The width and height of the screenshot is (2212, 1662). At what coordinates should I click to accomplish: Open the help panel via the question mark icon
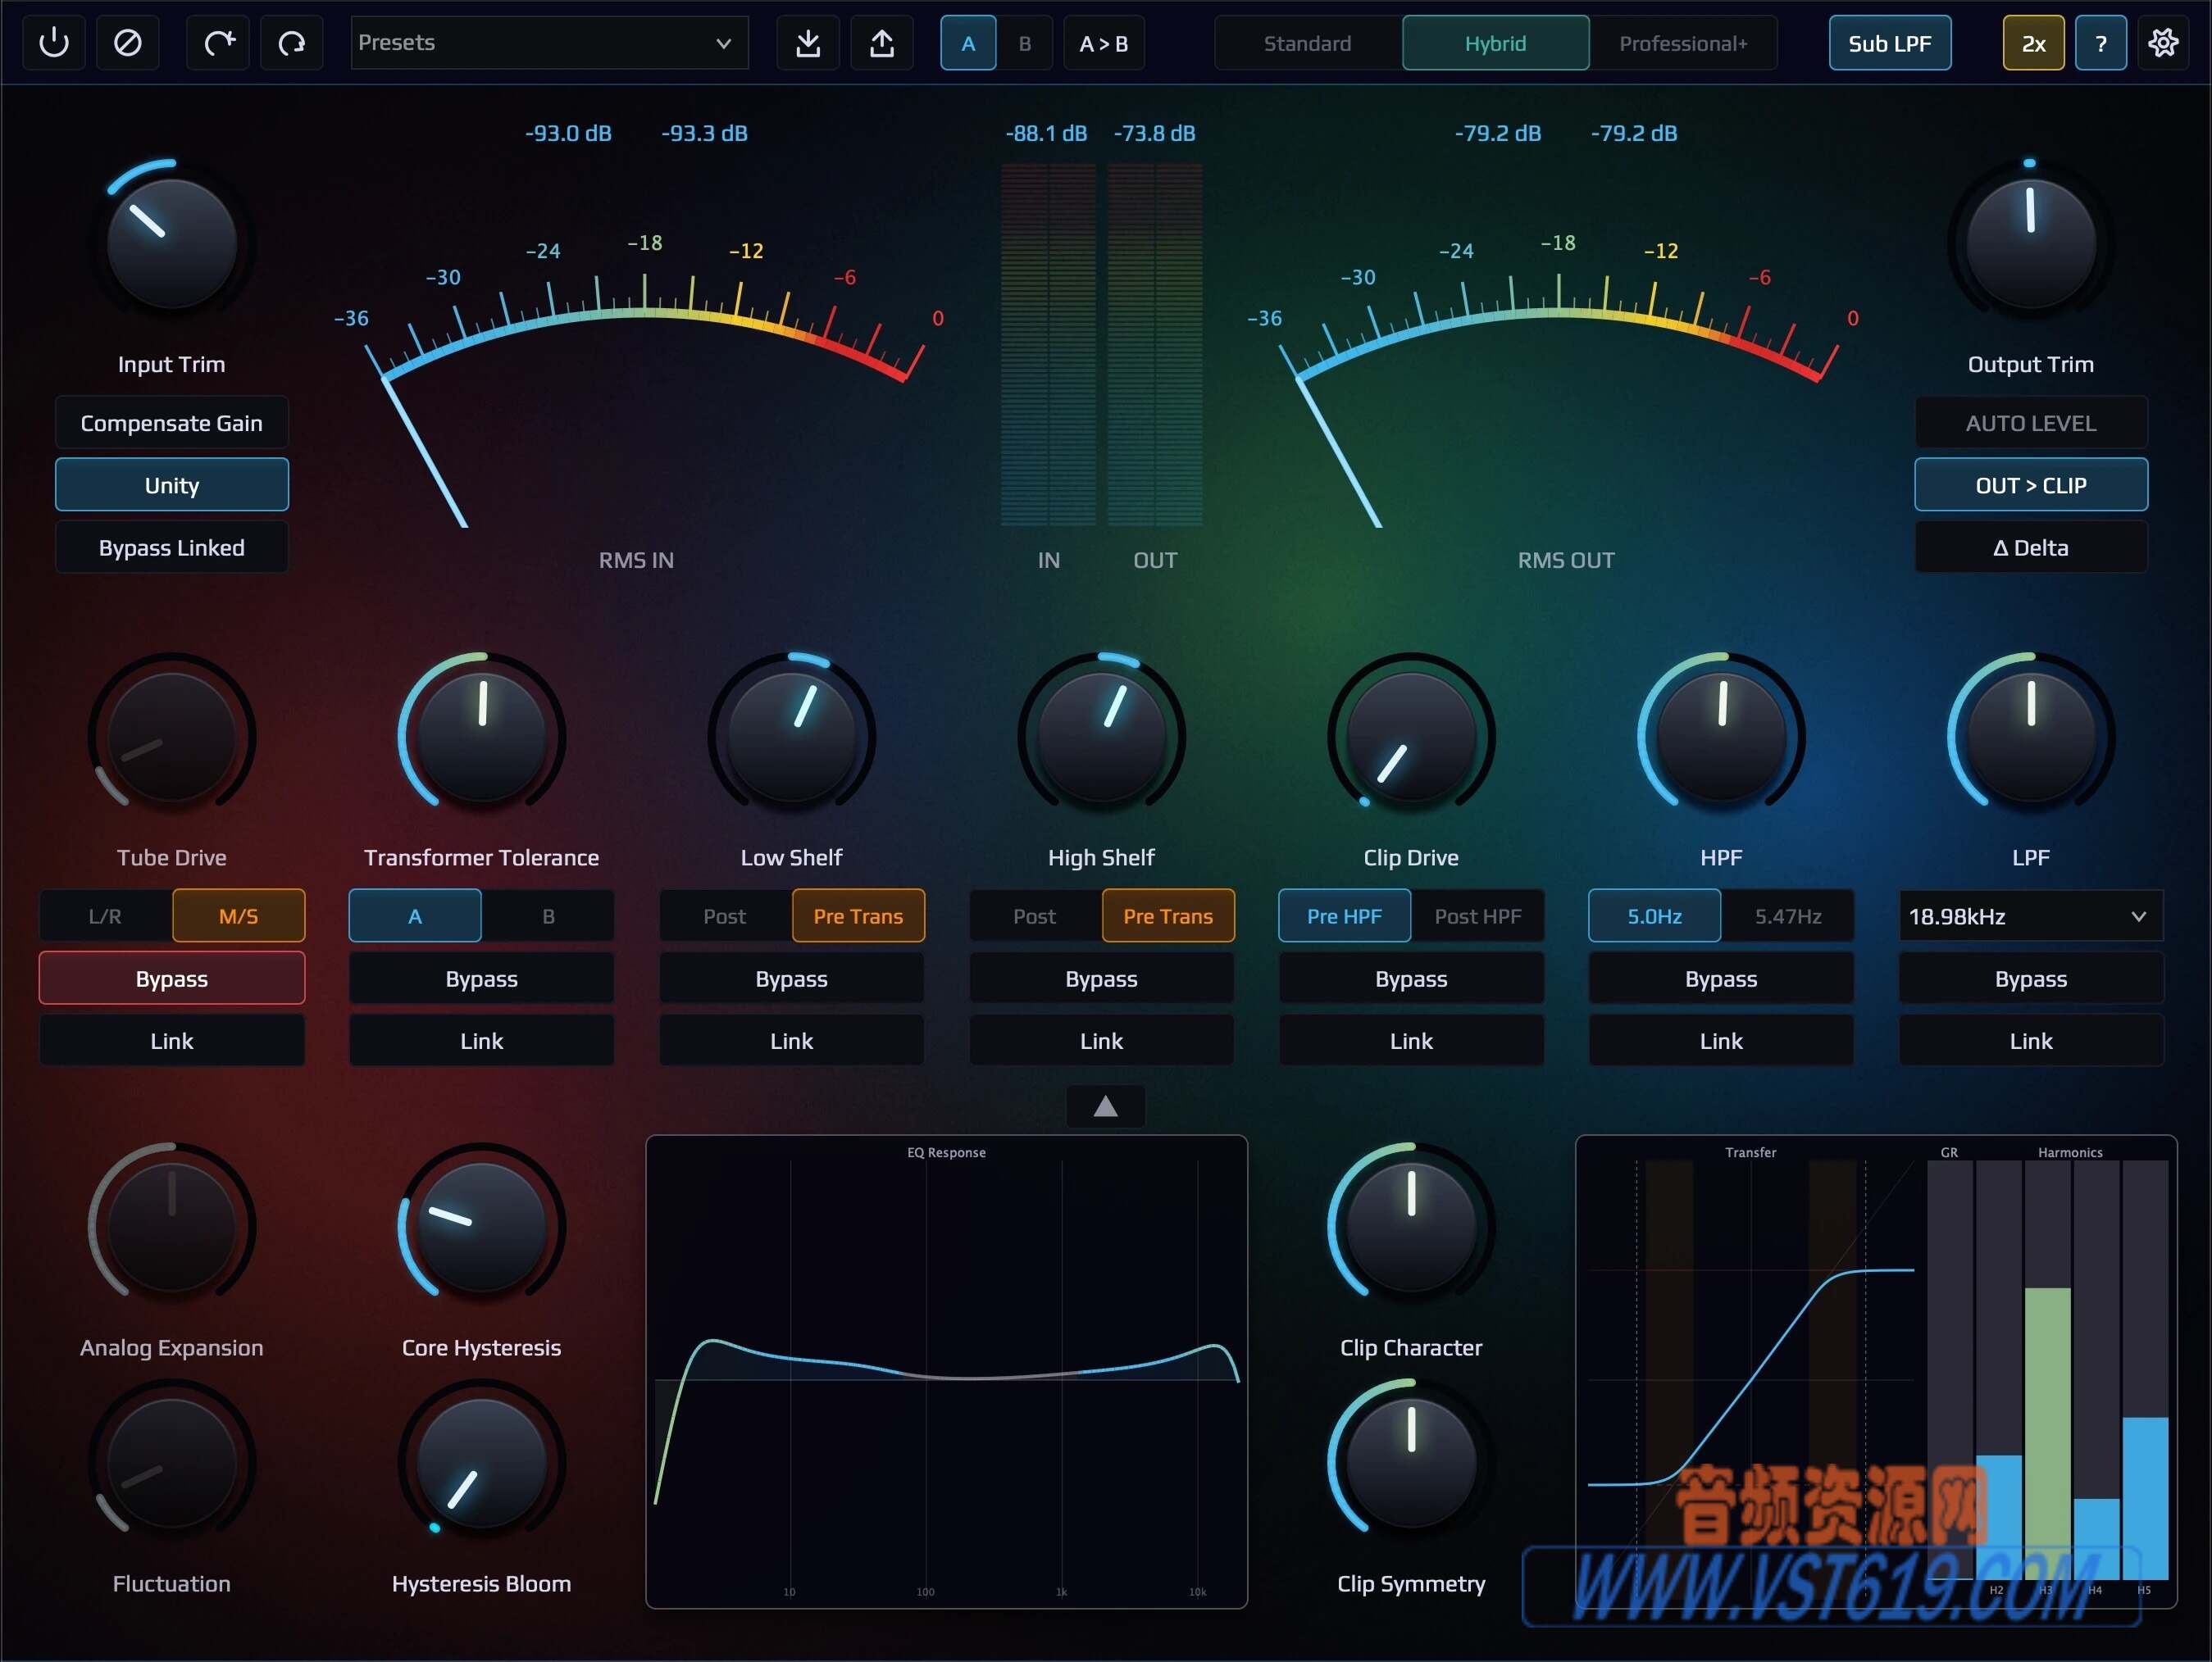point(2100,42)
